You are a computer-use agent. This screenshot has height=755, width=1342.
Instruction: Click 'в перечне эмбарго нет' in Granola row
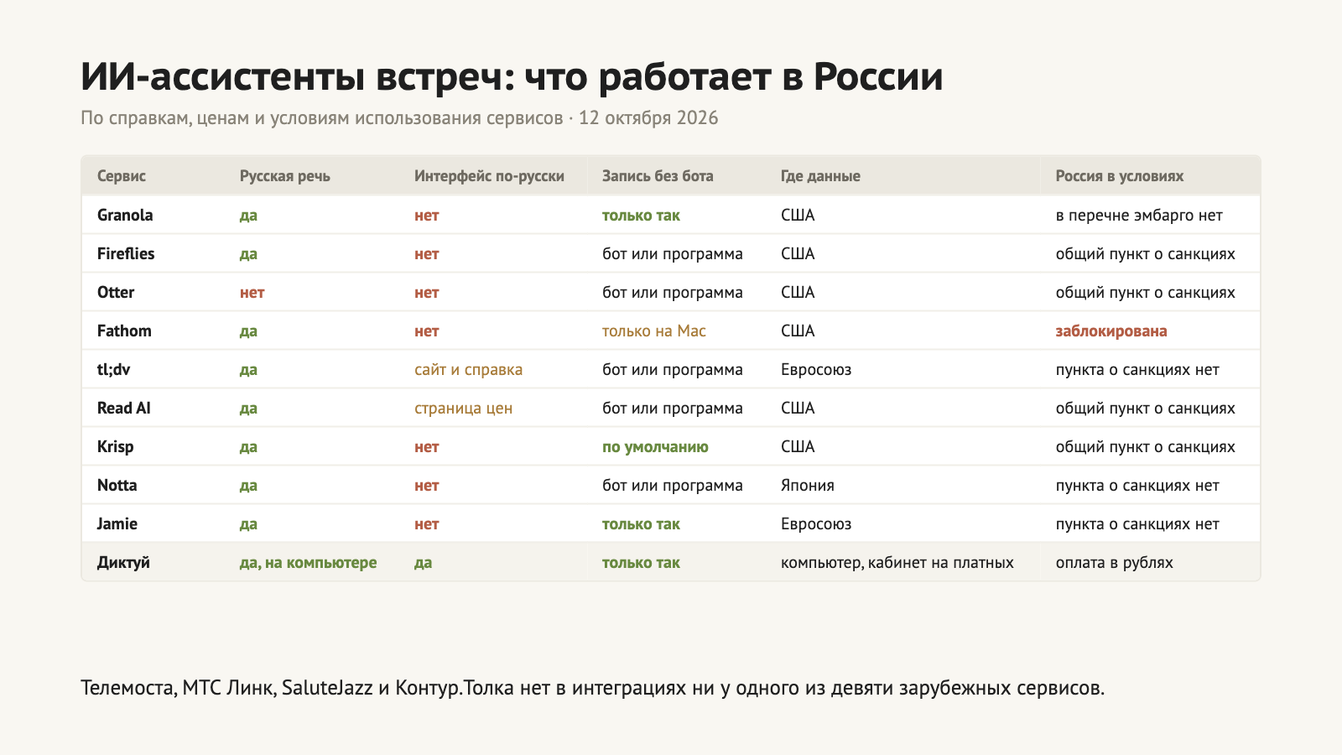click(1139, 215)
